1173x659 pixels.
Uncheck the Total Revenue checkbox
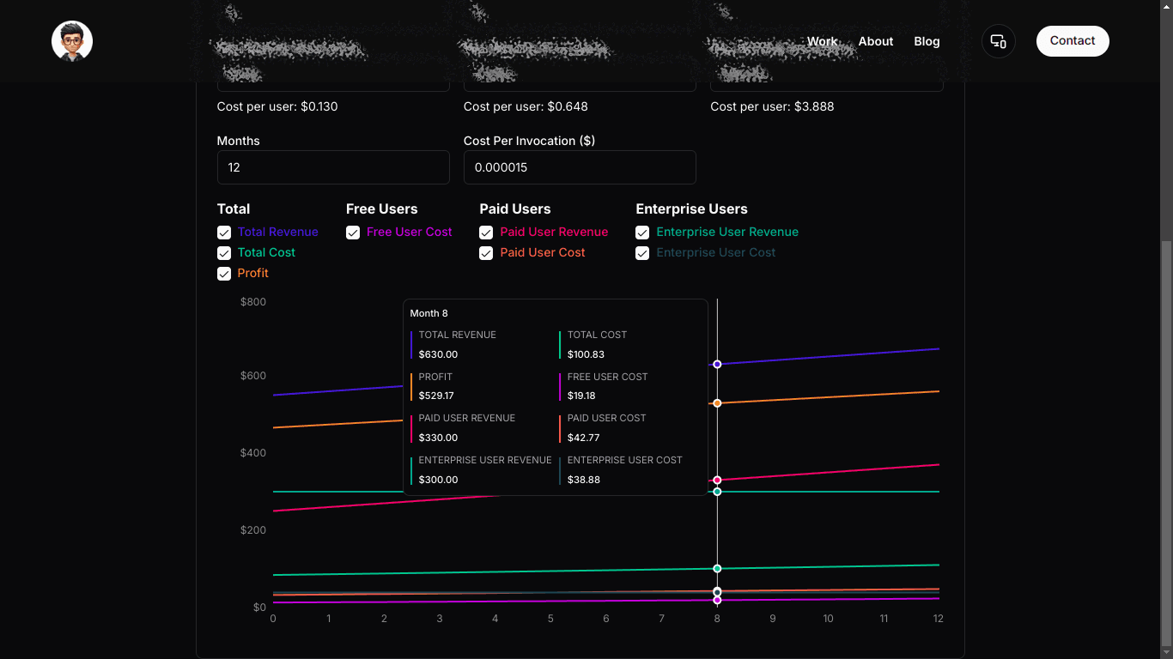[x=223, y=232]
